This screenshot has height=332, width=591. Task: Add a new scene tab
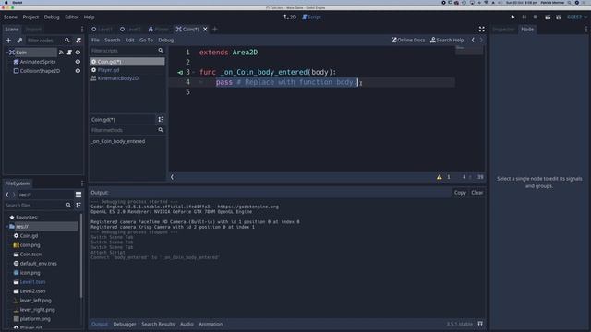[x=215, y=29]
